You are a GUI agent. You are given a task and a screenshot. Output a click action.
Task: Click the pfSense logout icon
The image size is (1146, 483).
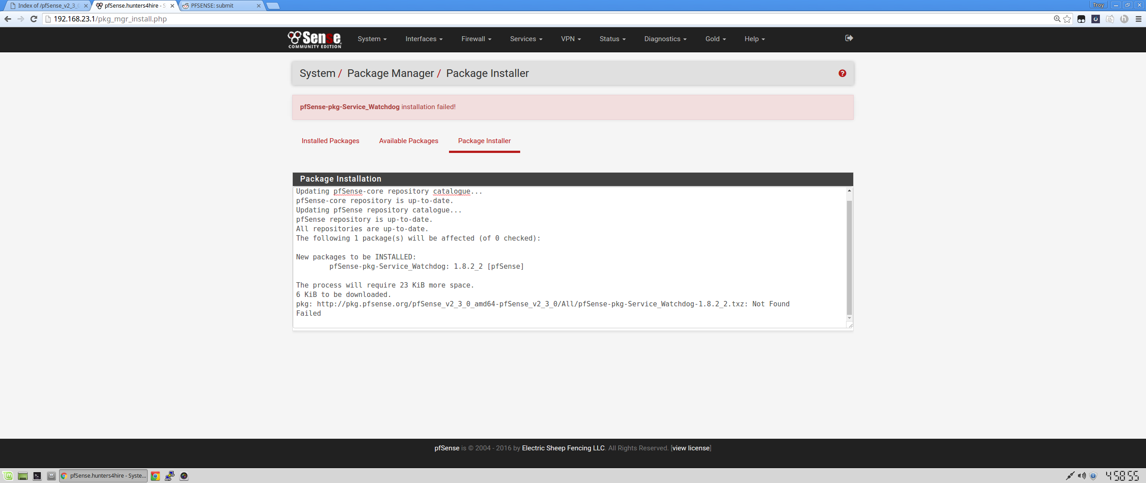click(849, 38)
